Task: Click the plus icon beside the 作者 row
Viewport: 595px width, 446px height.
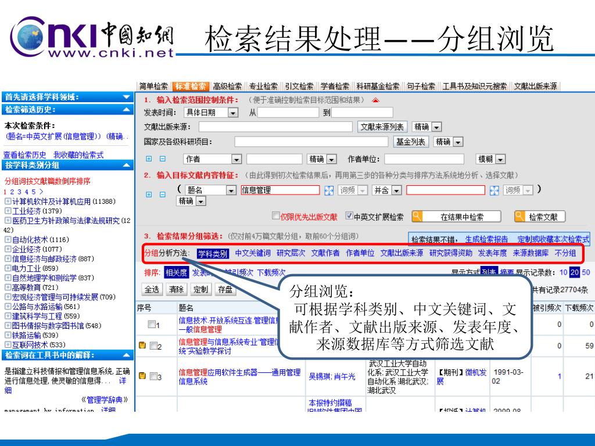Action: point(149,159)
